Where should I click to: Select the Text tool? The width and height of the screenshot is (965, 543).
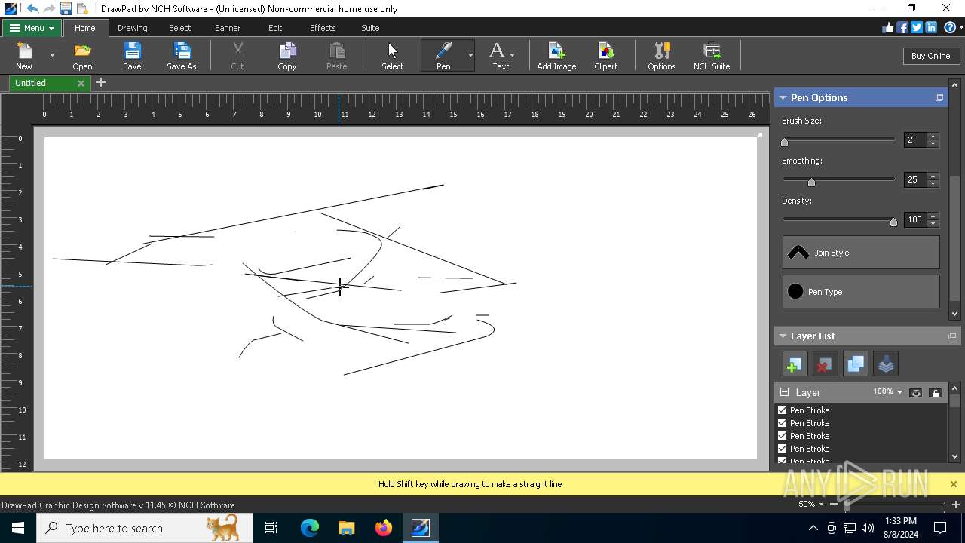[x=497, y=56]
